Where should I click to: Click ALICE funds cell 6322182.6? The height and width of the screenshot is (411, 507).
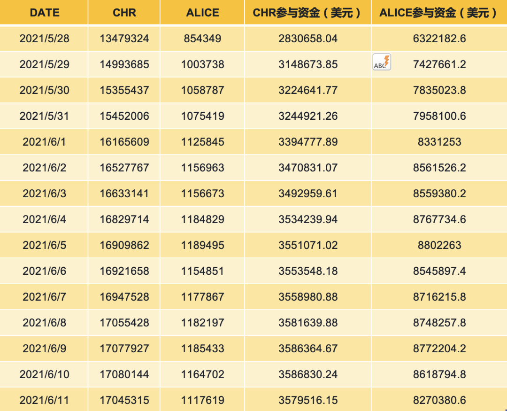(439, 39)
